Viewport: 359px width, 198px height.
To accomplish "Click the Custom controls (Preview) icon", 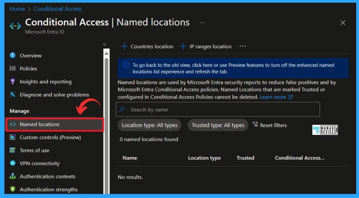I will coord(13,137).
